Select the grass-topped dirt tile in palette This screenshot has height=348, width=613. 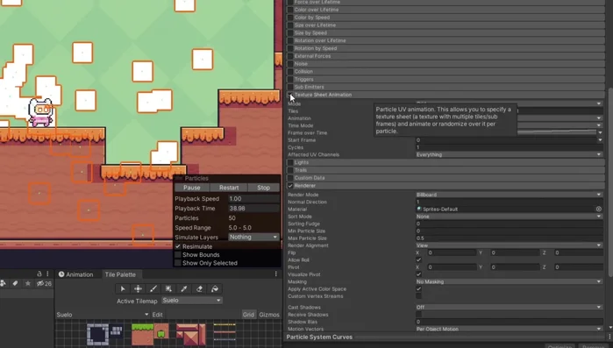pyautogui.click(x=142, y=335)
